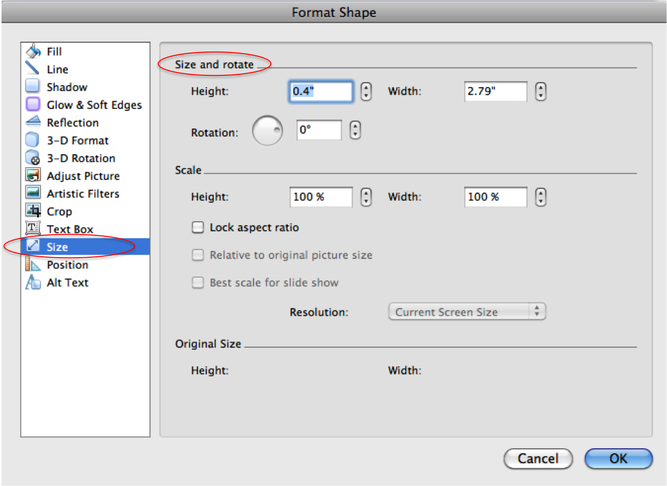Select the Crop icon in sidebar
The image size is (667, 486).
tap(33, 211)
